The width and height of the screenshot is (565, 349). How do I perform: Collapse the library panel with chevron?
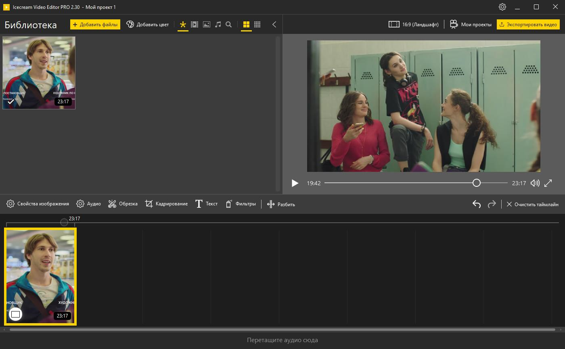[x=274, y=25]
